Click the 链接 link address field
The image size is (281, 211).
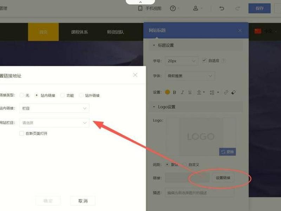tap(187, 178)
